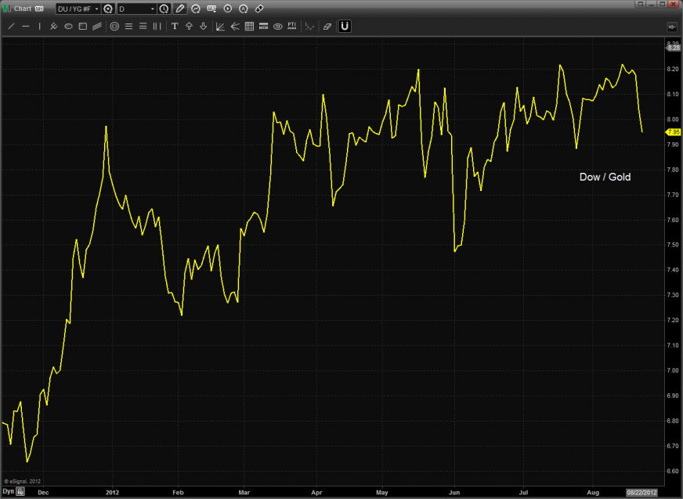Select the Gann fan tool
The image size is (683, 499).
(220, 27)
